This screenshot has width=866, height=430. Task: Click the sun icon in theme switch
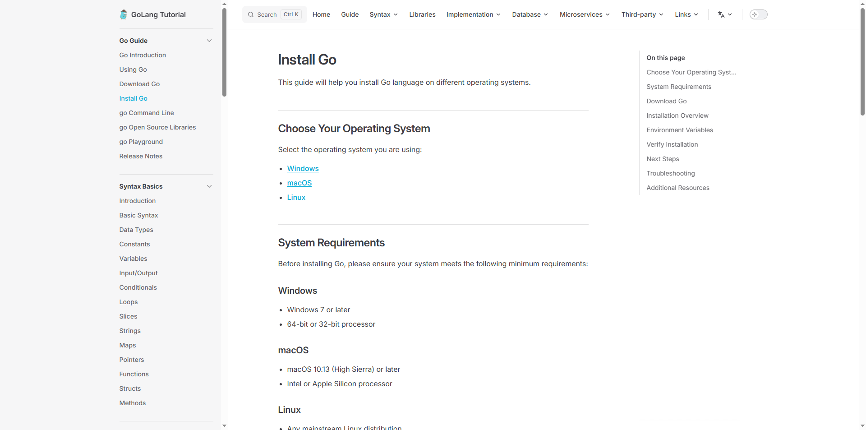tap(755, 14)
